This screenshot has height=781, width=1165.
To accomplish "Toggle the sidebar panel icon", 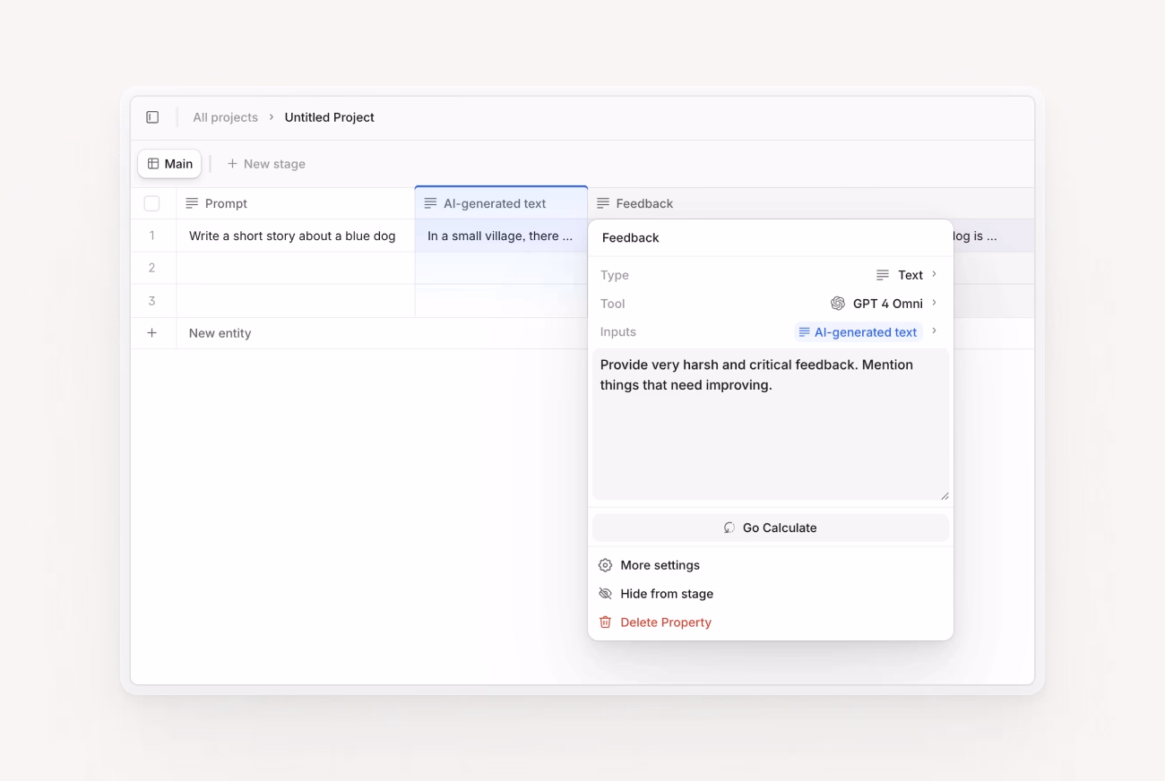I will point(152,117).
